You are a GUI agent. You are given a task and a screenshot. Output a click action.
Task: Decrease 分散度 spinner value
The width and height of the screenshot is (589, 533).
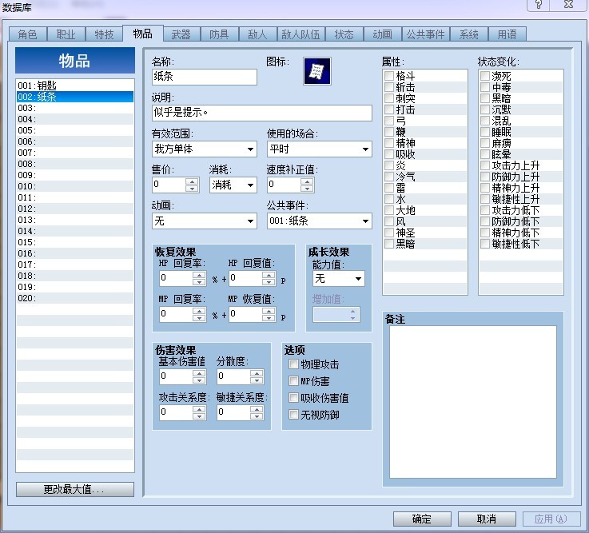pyautogui.click(x=257, y=380)
